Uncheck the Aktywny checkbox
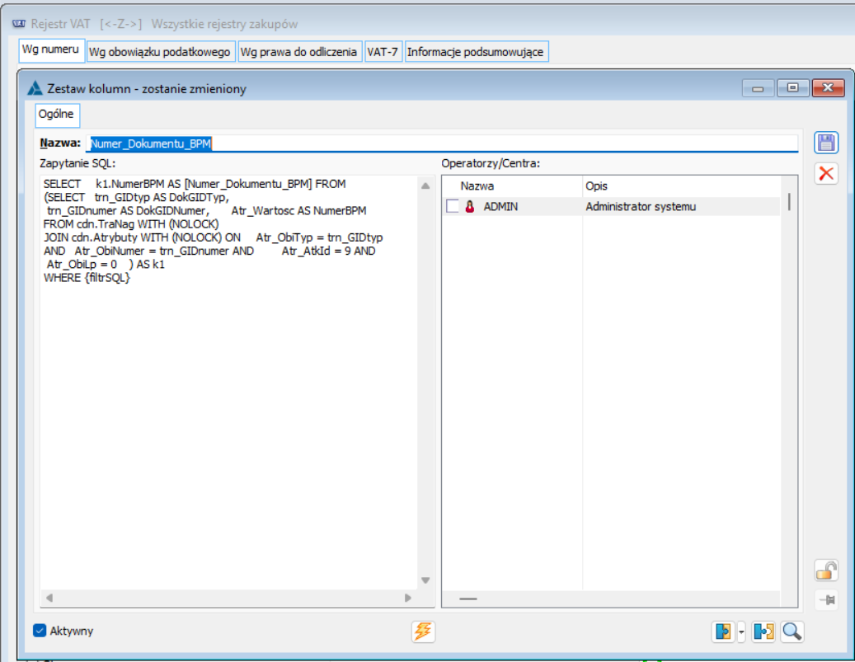This screenshot has width=855, height=662. click(x=40, y=631)
